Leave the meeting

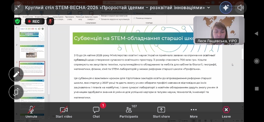226,112
